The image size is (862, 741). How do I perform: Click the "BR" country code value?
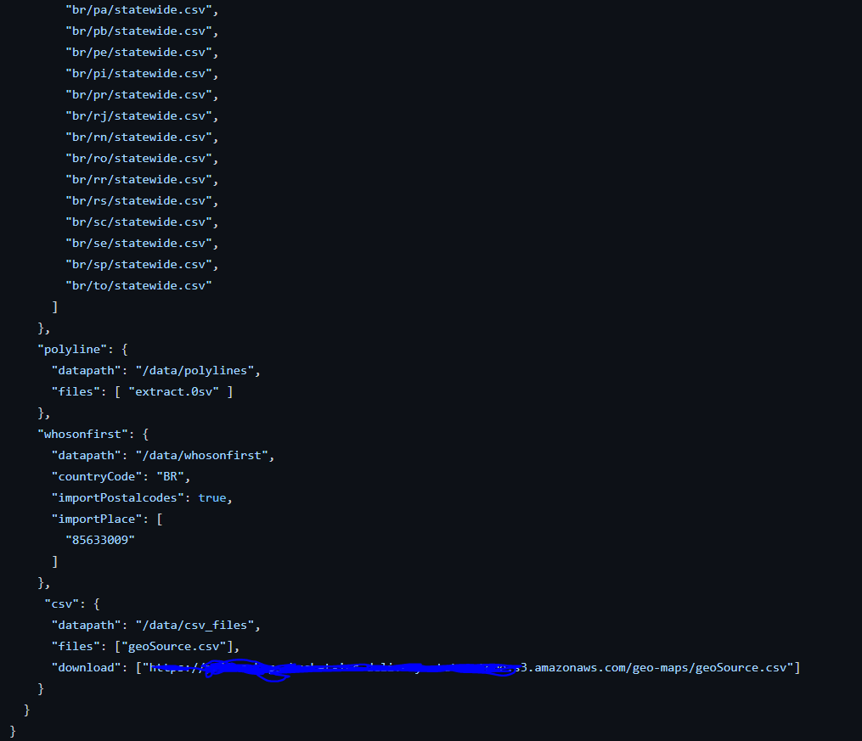tap(171, 477)
